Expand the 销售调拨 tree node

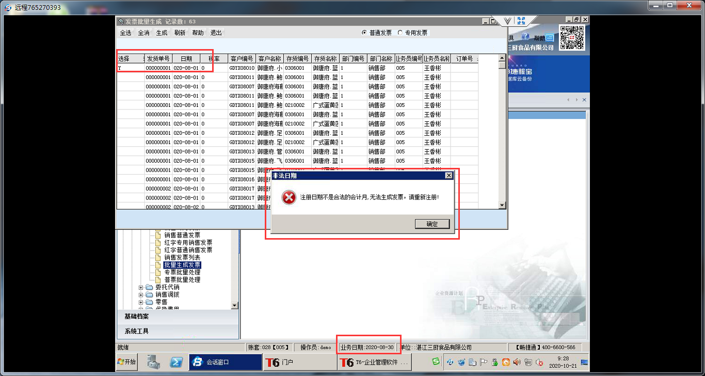(141, 294)
